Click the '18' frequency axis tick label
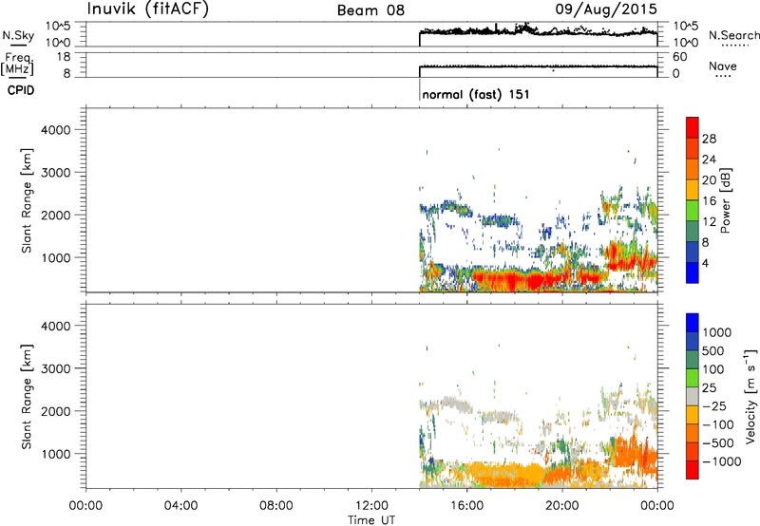Viewport: 760px width, 526px height. click(x=64, y=57)
